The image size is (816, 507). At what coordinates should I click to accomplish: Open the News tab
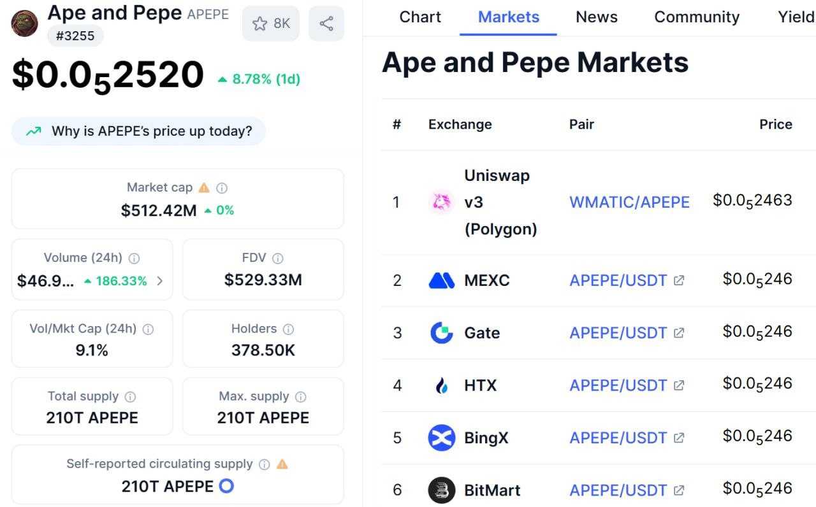[x=597, y=17]
